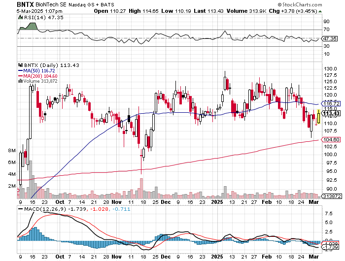Click the yellow-highlighted latest candlestick

318,117
